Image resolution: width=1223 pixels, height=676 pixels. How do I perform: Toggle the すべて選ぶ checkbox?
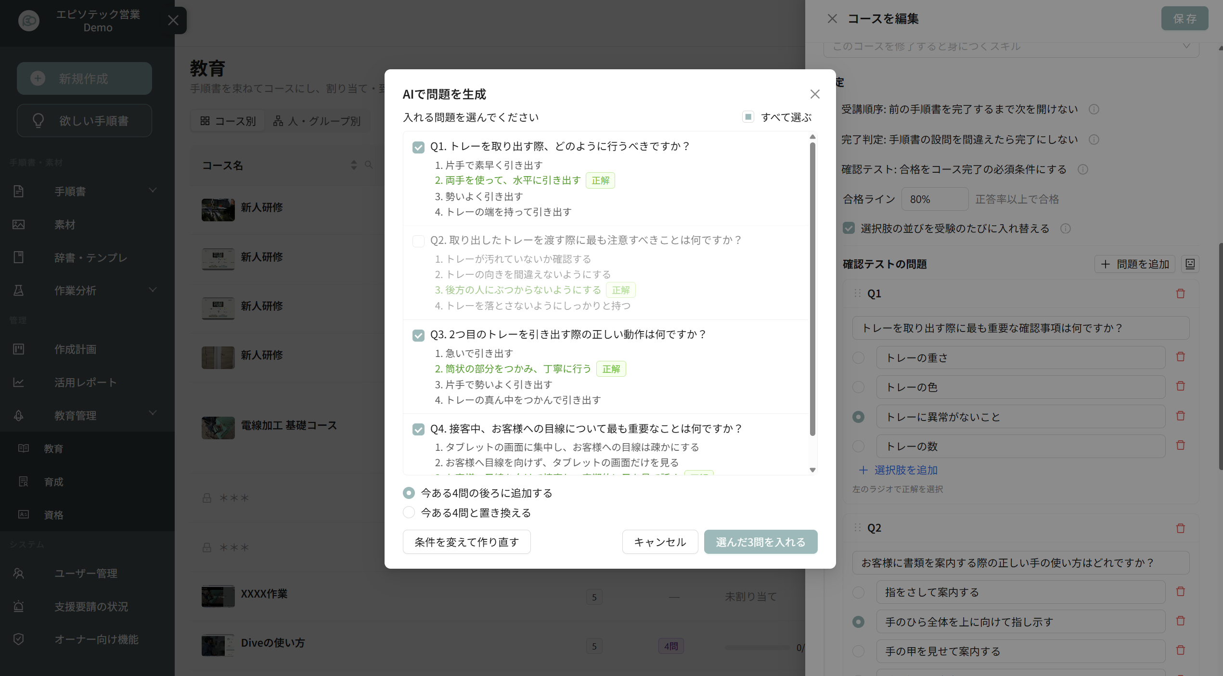[x=748, y=117]
